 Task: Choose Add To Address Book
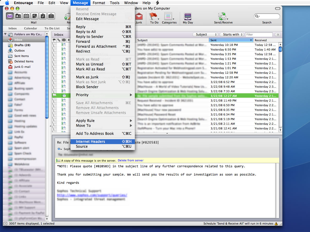103,134
